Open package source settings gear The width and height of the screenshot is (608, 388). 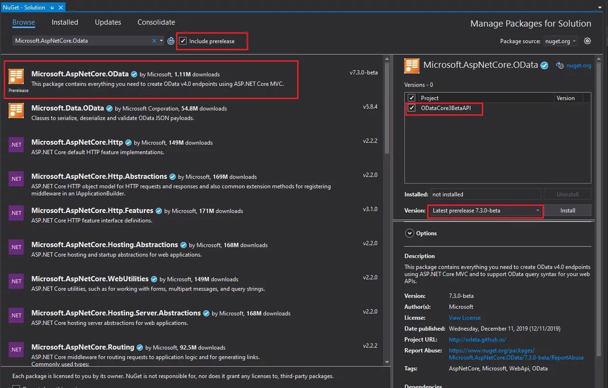588,41
